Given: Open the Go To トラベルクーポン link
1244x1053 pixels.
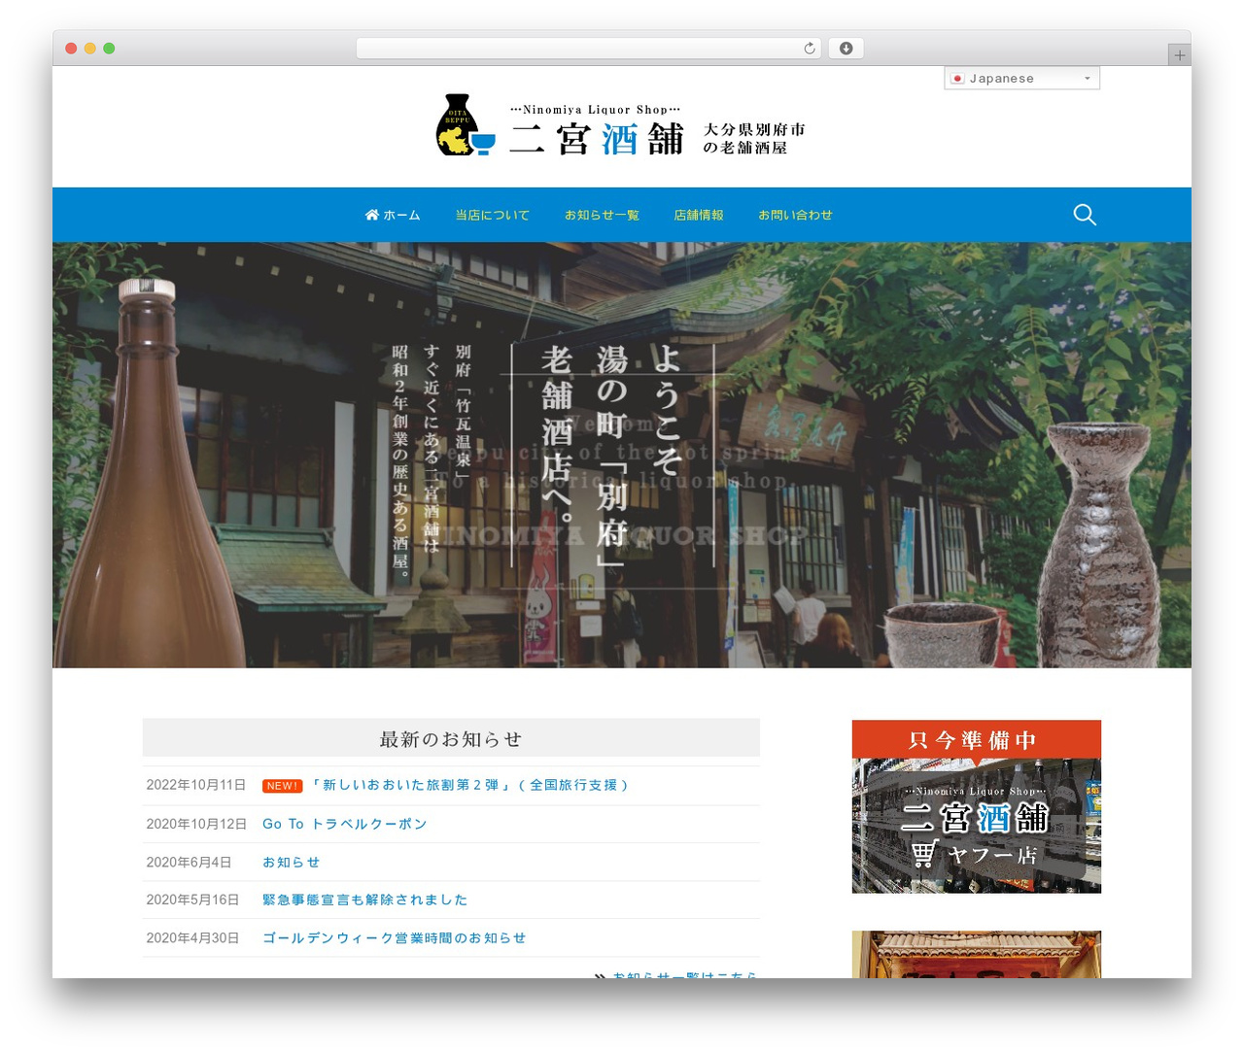Looking at the screenshot, I should pos(345,824).
